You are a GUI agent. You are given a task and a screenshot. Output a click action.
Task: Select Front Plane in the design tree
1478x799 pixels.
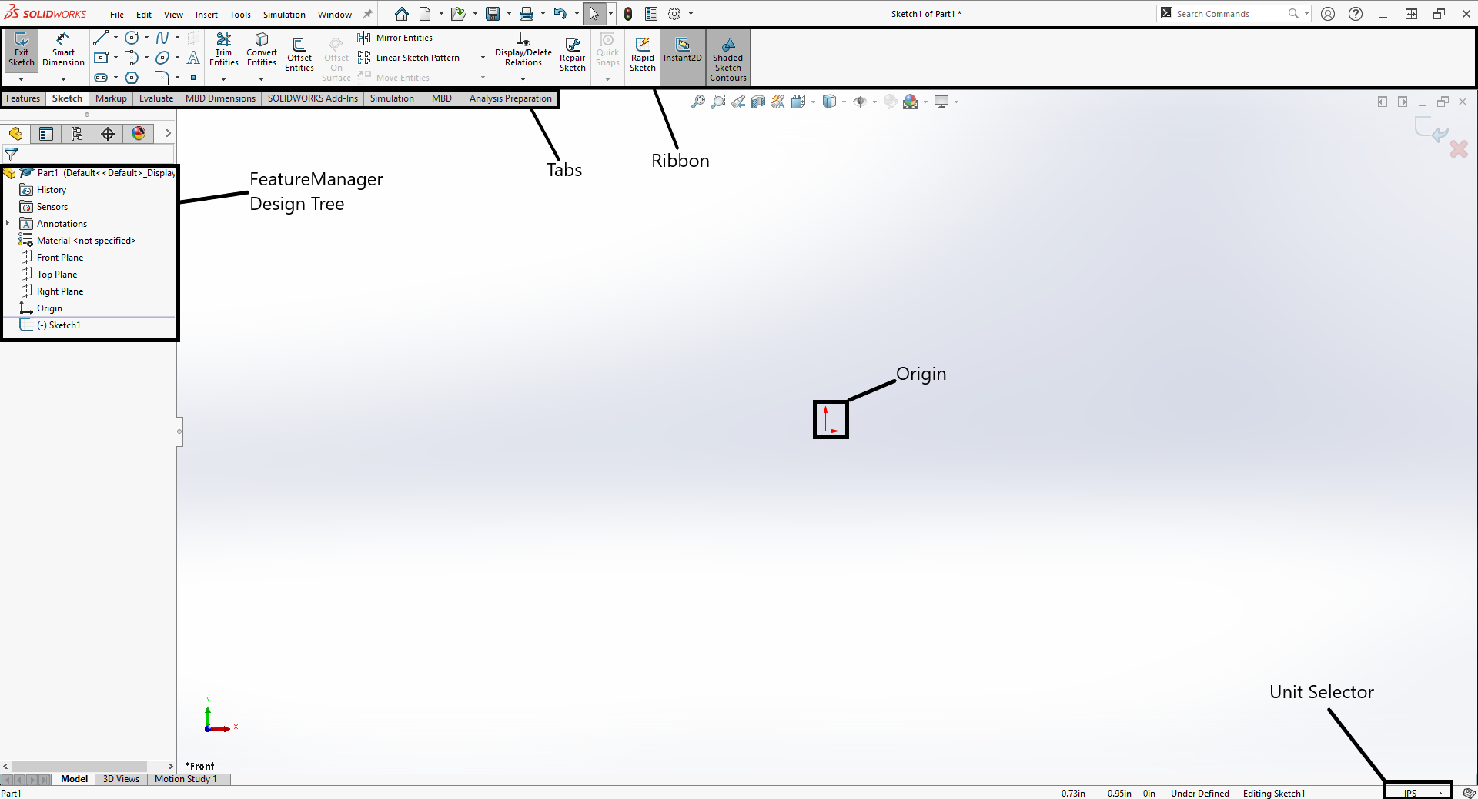[60, 258]
